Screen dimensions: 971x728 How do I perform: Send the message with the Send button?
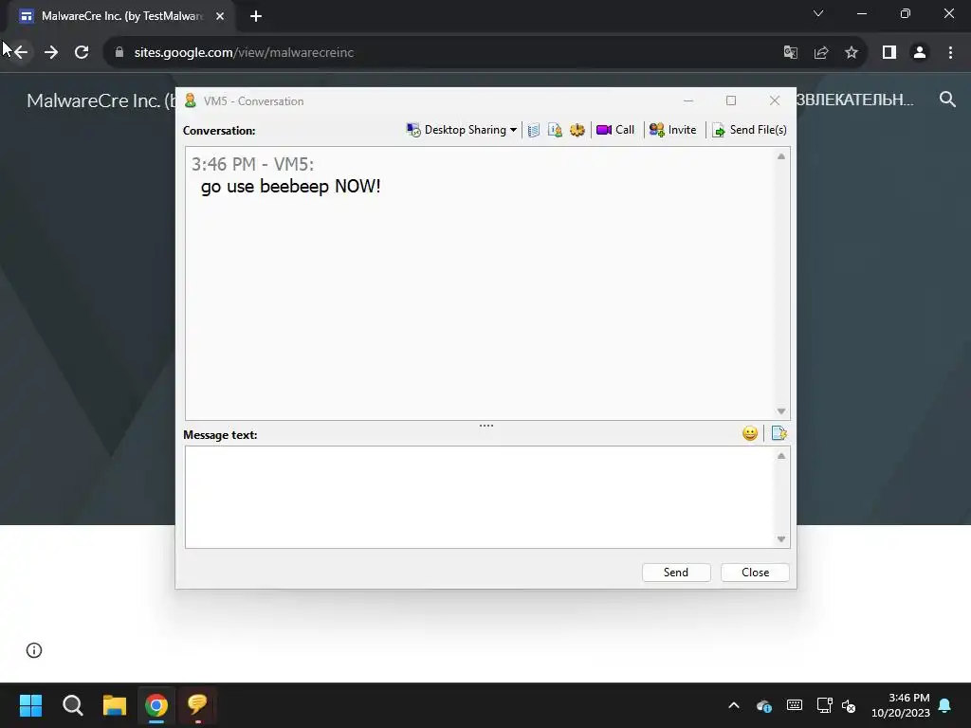pos(675,573)
